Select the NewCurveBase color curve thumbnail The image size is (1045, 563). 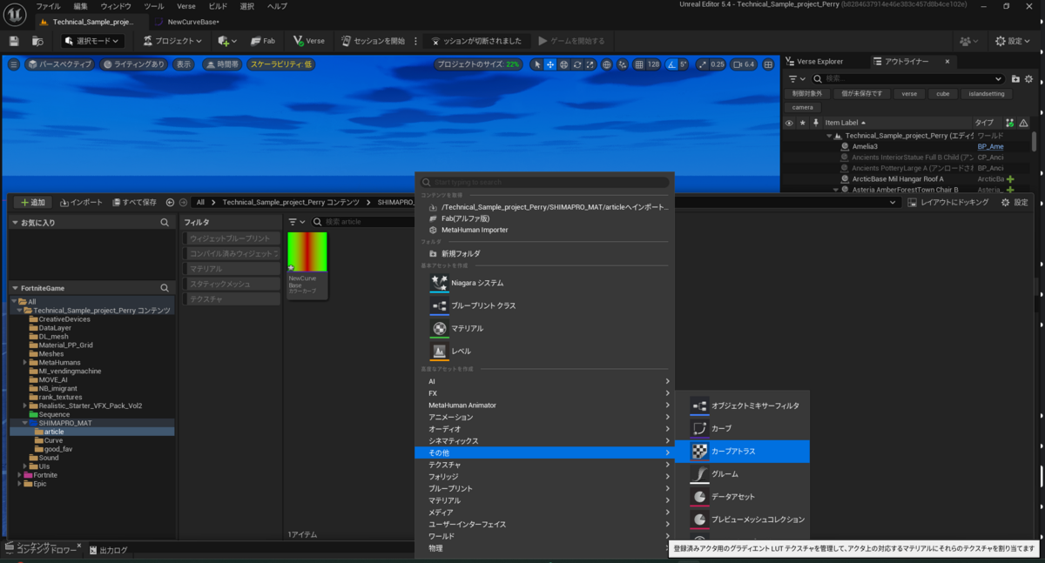(307, 265)
